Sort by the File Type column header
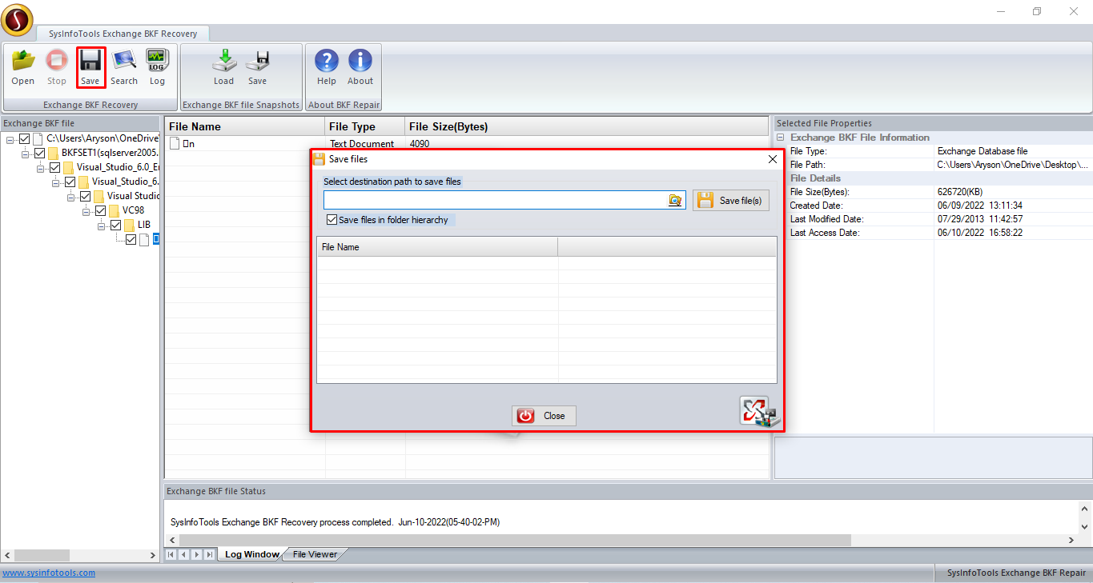1093x583 pixels. point(365,126)
